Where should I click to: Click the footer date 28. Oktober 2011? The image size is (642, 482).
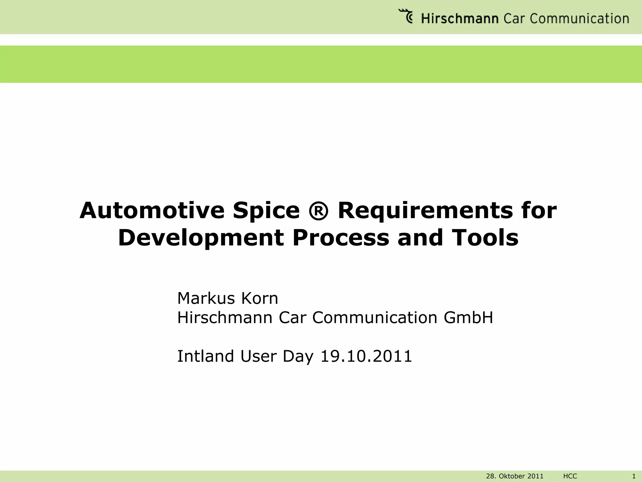point(514,476)
